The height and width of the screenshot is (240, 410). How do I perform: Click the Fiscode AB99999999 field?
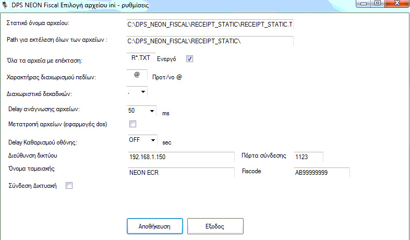coord(322,173)
